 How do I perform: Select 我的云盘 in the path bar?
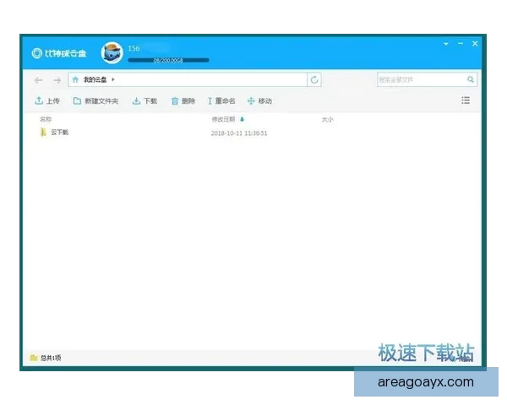[95, 79]
